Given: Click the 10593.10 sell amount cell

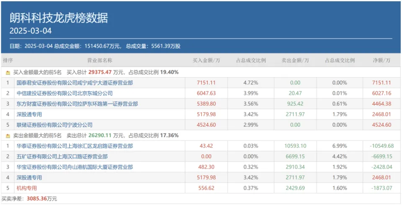Looking at the screenshot, I should [x=295, y=146].
